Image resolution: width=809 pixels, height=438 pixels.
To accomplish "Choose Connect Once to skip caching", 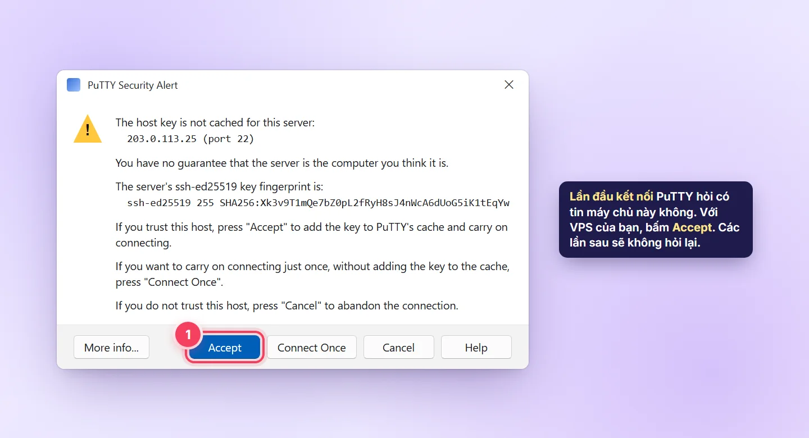I will pyautogui.click(x=311, y=347).
